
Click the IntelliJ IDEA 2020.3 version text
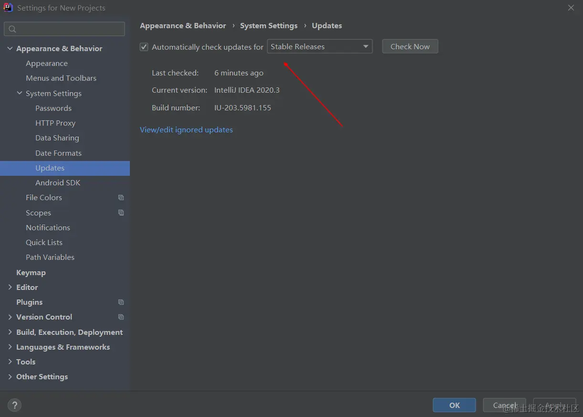coord(247,90)
